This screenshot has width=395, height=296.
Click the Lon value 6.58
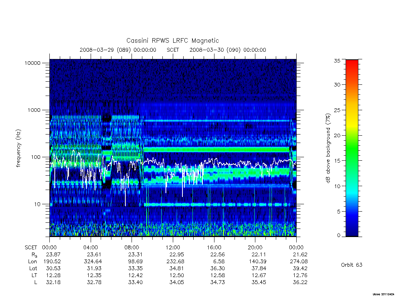coord(219,262)
